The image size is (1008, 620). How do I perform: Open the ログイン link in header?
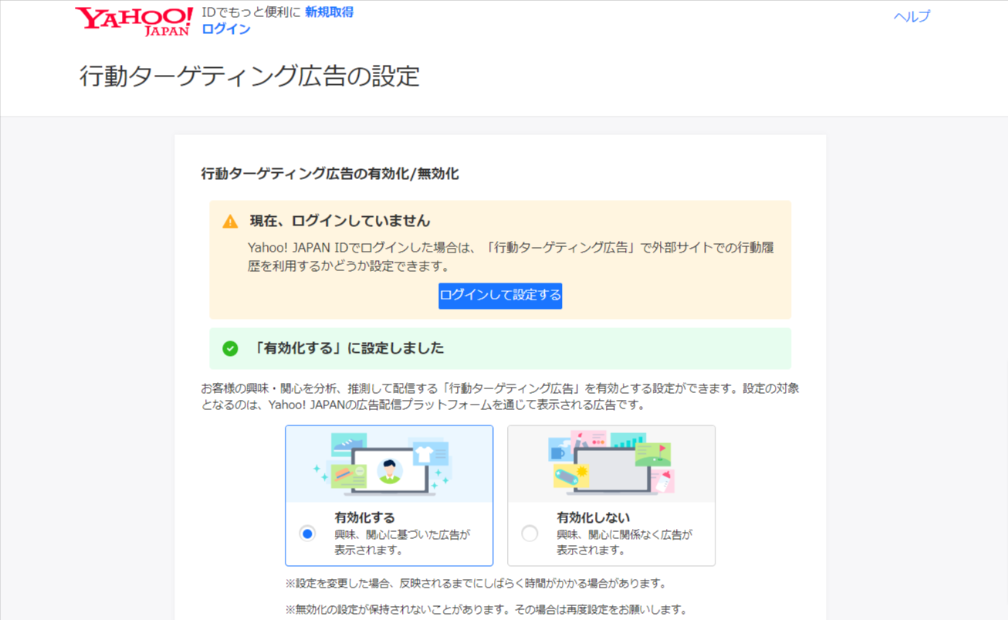226,29
